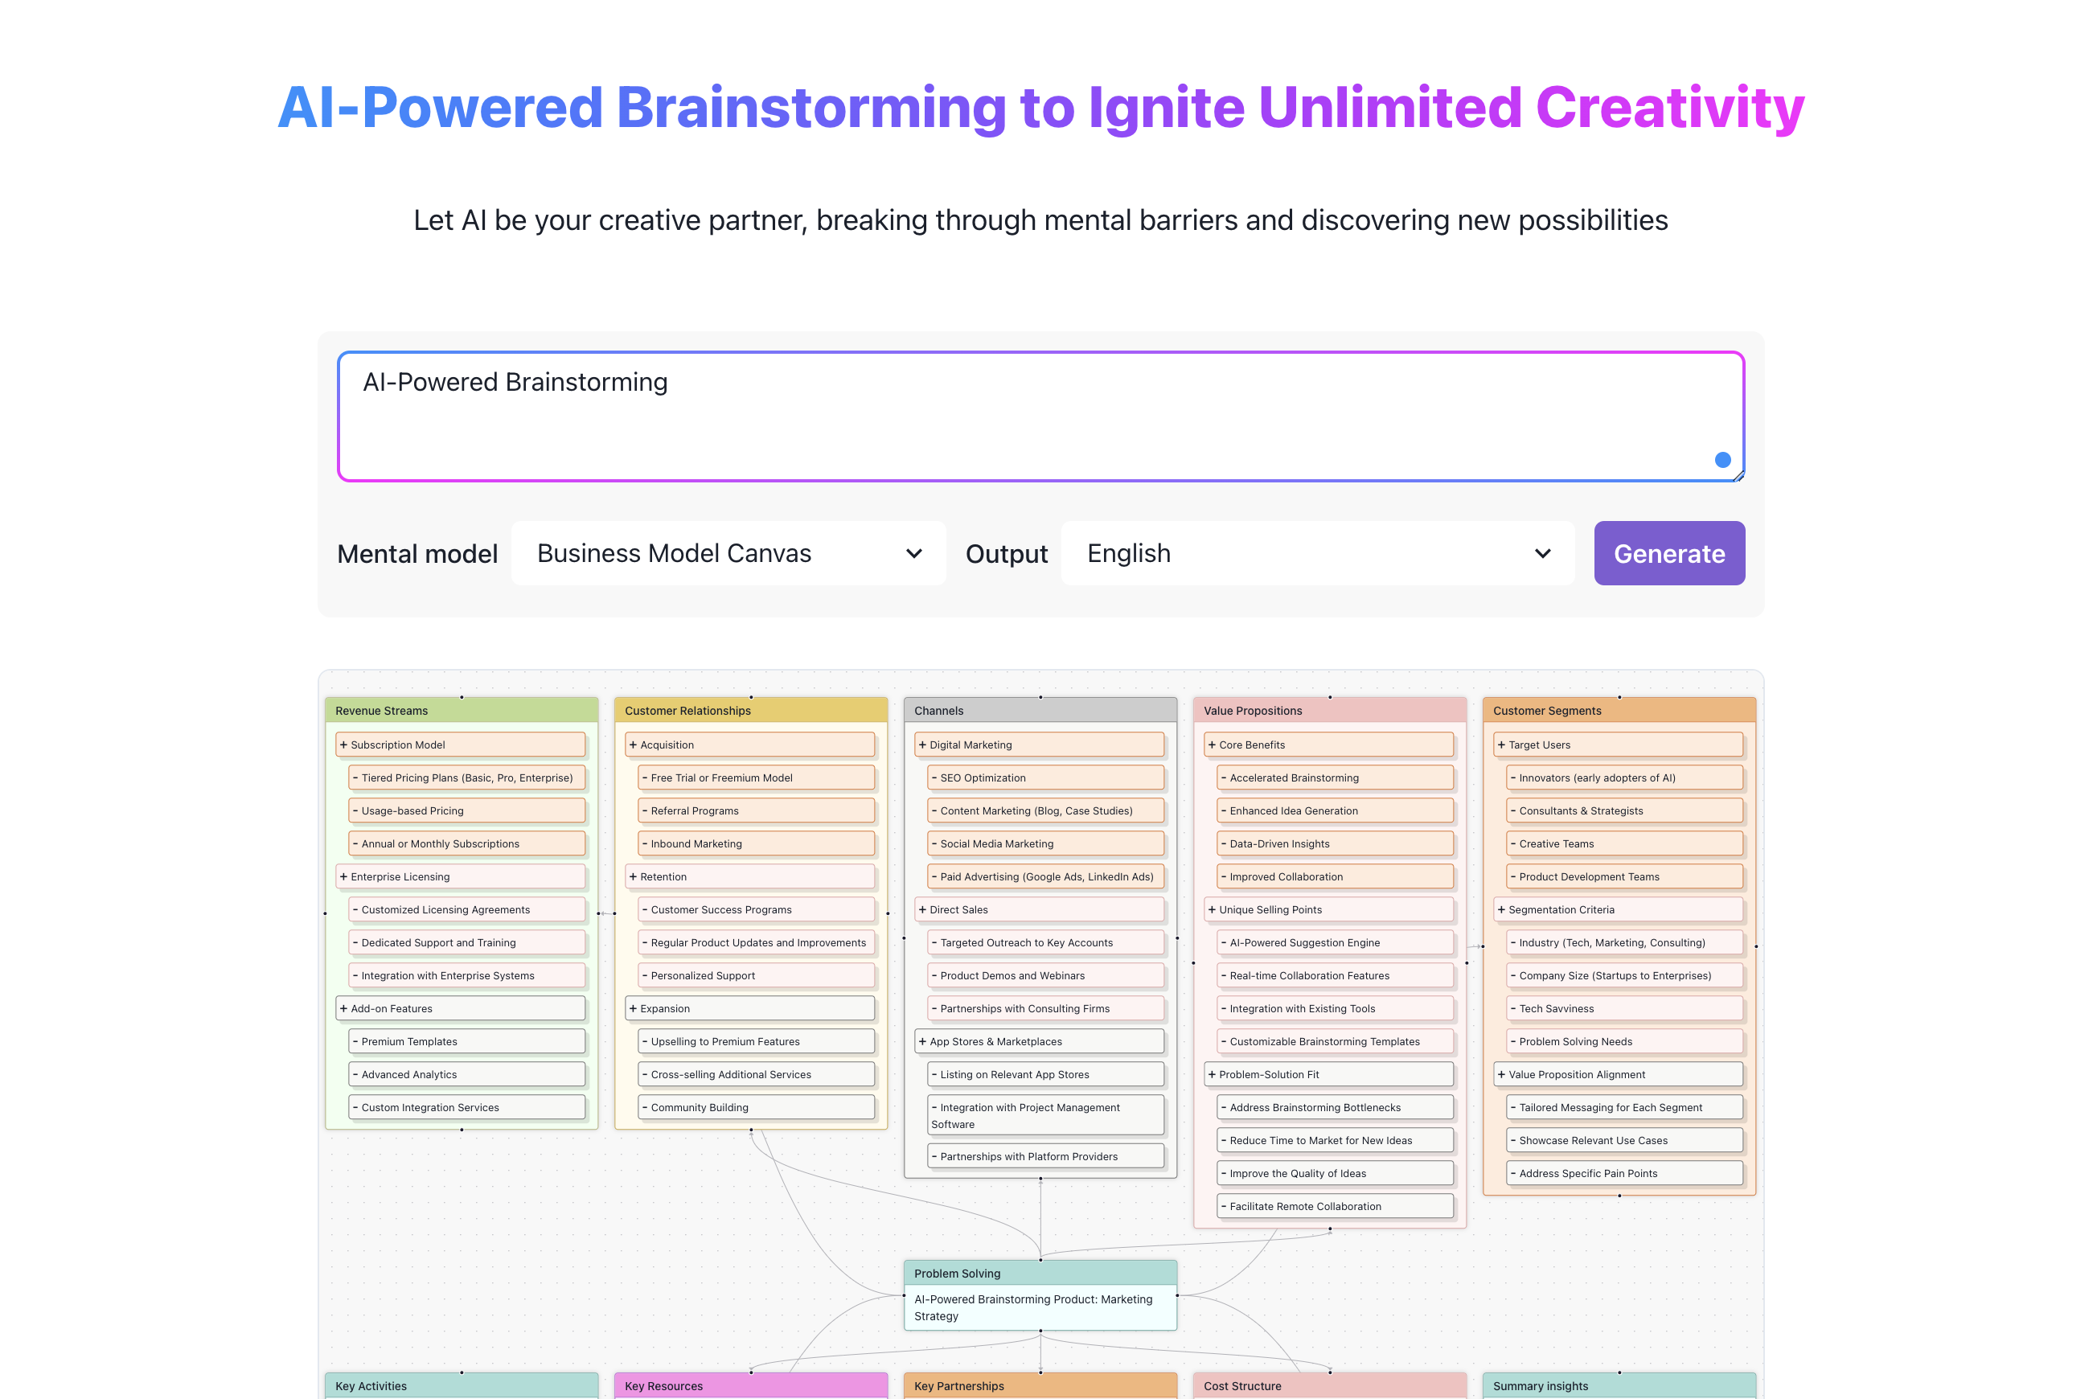Click the resize handle of the prompt textarea
This screenshot has height=1399, width=2097.
pos(1738,477)
